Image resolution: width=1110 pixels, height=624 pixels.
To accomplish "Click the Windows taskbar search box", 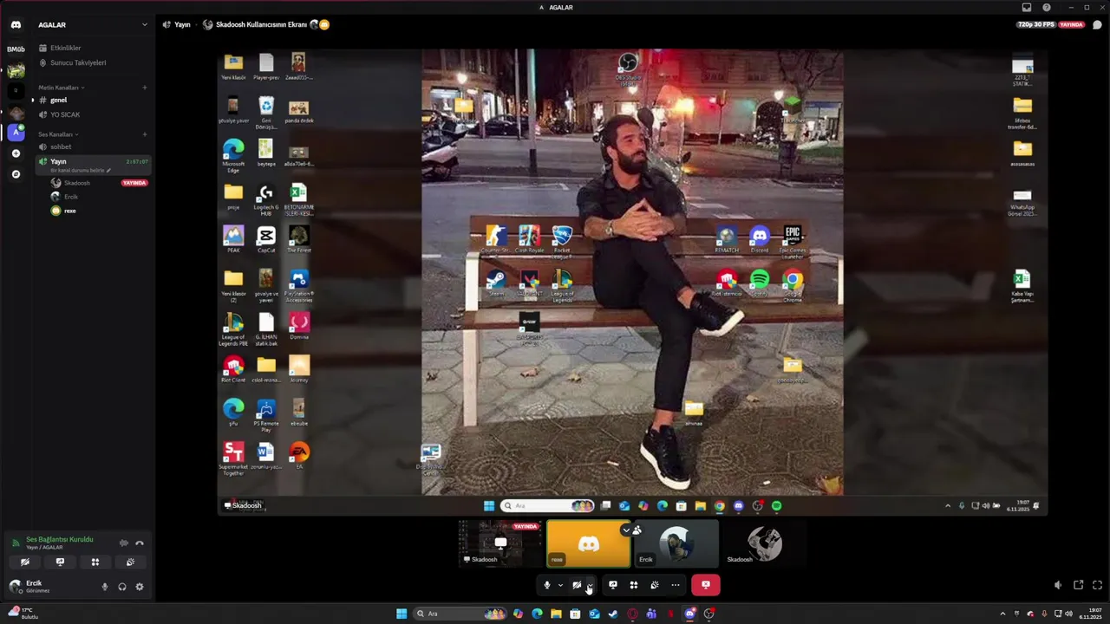I will click(460, 614).
